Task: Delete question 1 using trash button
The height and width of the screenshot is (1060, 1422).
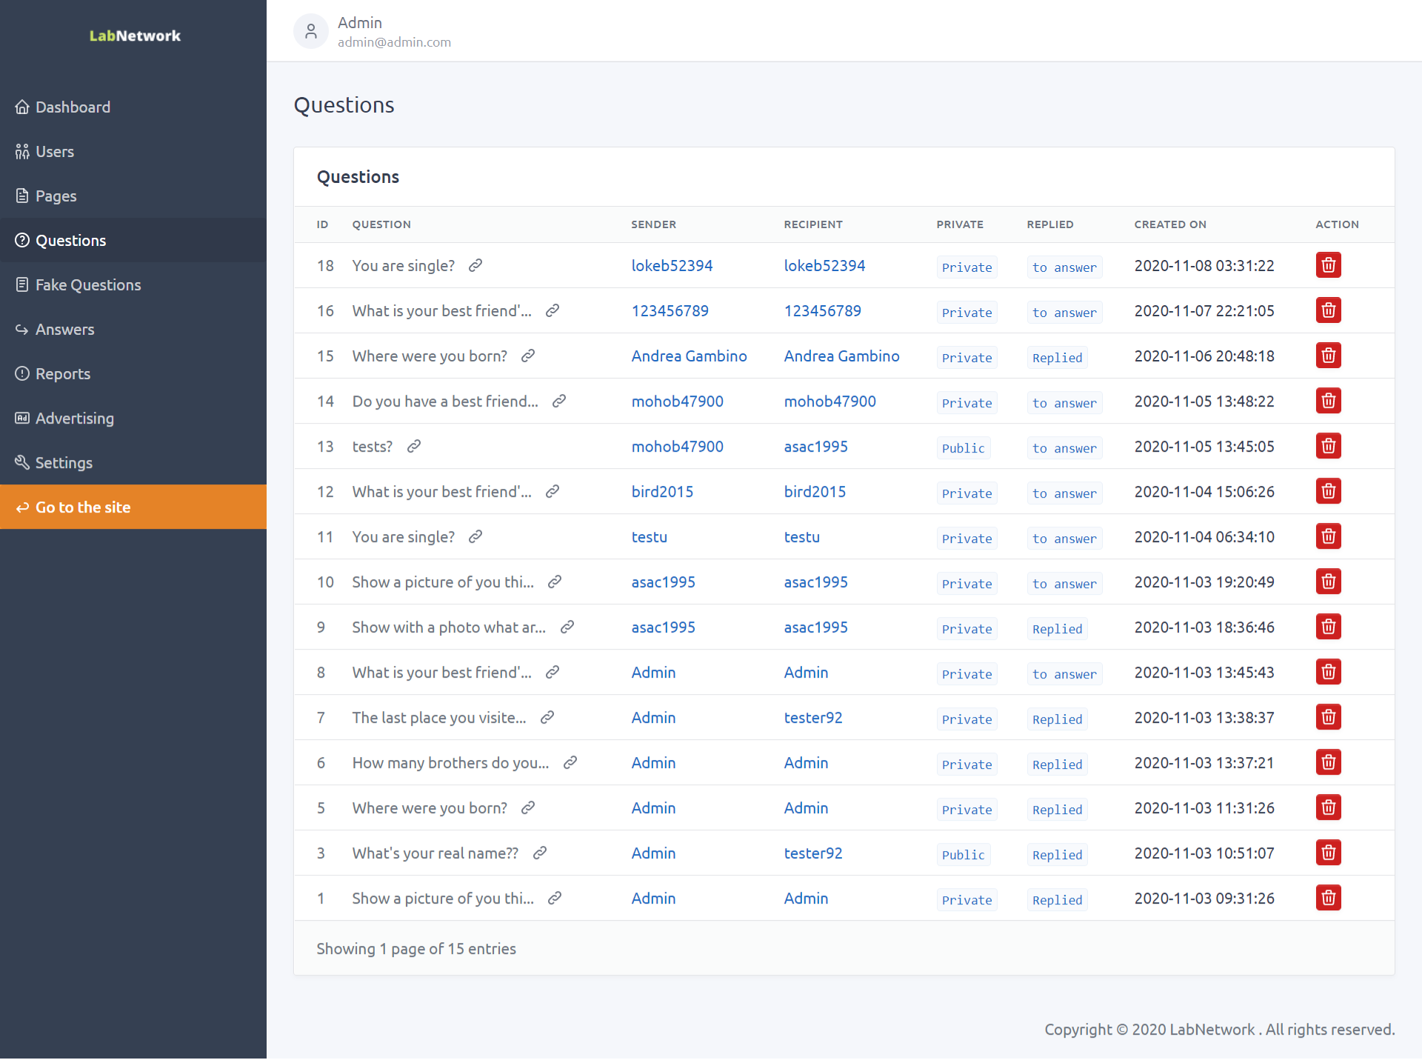Action: [x=1328, y=898]
